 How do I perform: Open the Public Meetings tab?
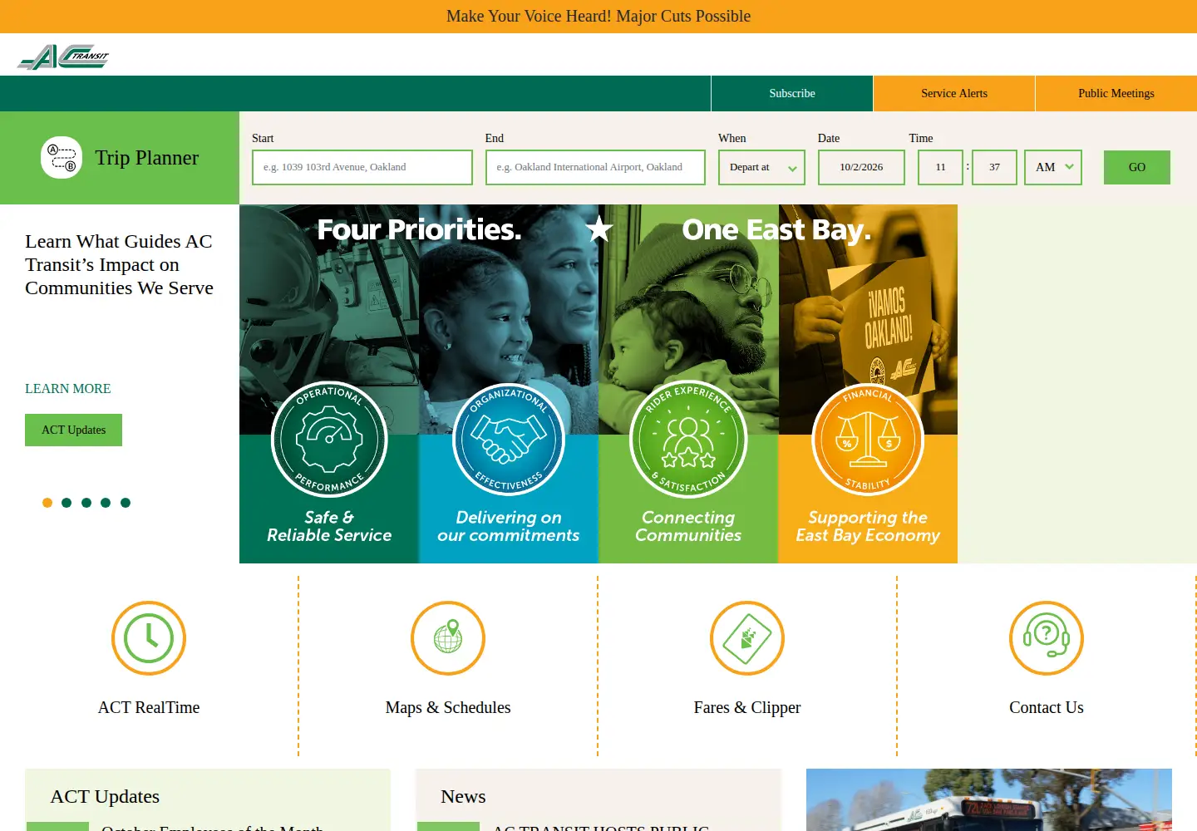click(x=1116, y=93)
